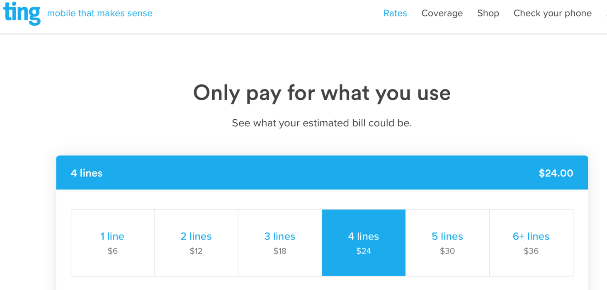Select the 1 line pricing option

coord(112,242)
